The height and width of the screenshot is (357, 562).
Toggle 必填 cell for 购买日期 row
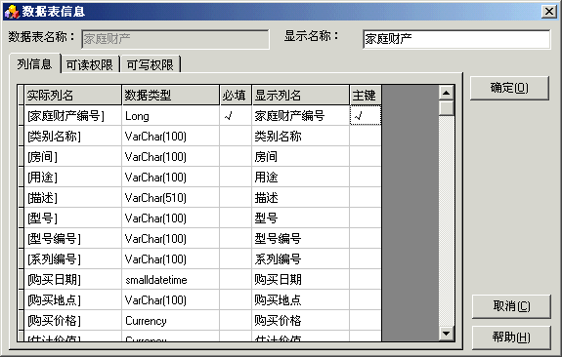tap(236, 279)
